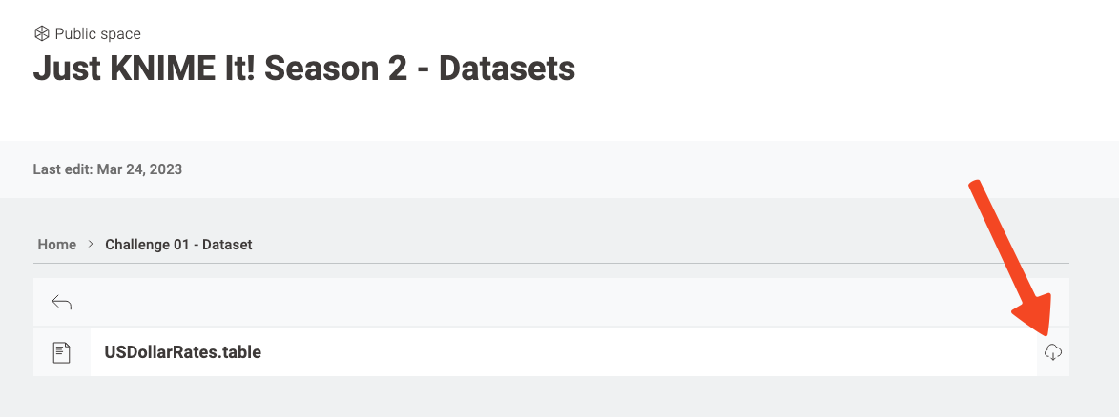Click the Last edit label
The image size is (1119, 417).
click(x=63, y=169)
